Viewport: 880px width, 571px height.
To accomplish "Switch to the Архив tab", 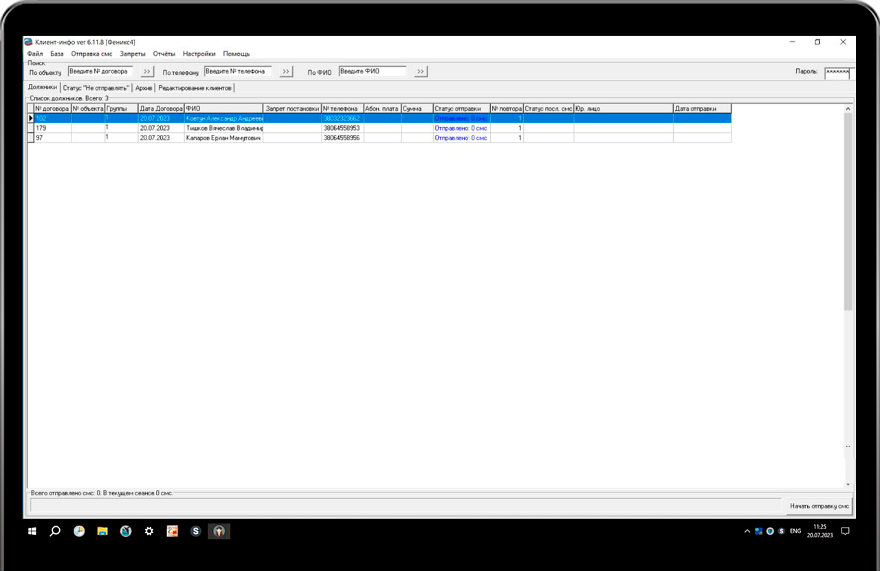I will (x=144, y=88).
